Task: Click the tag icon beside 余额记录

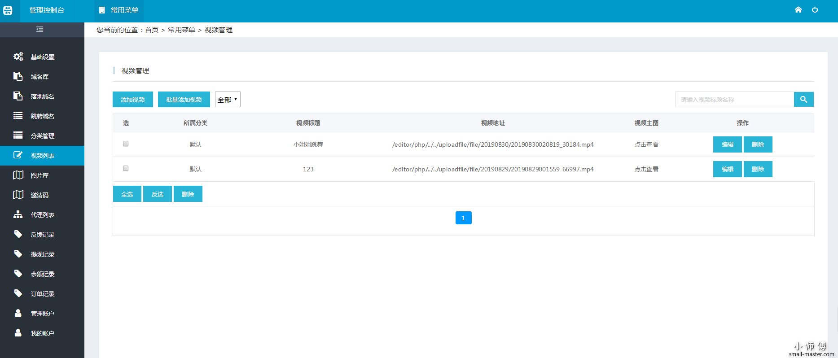Action: 18,274
